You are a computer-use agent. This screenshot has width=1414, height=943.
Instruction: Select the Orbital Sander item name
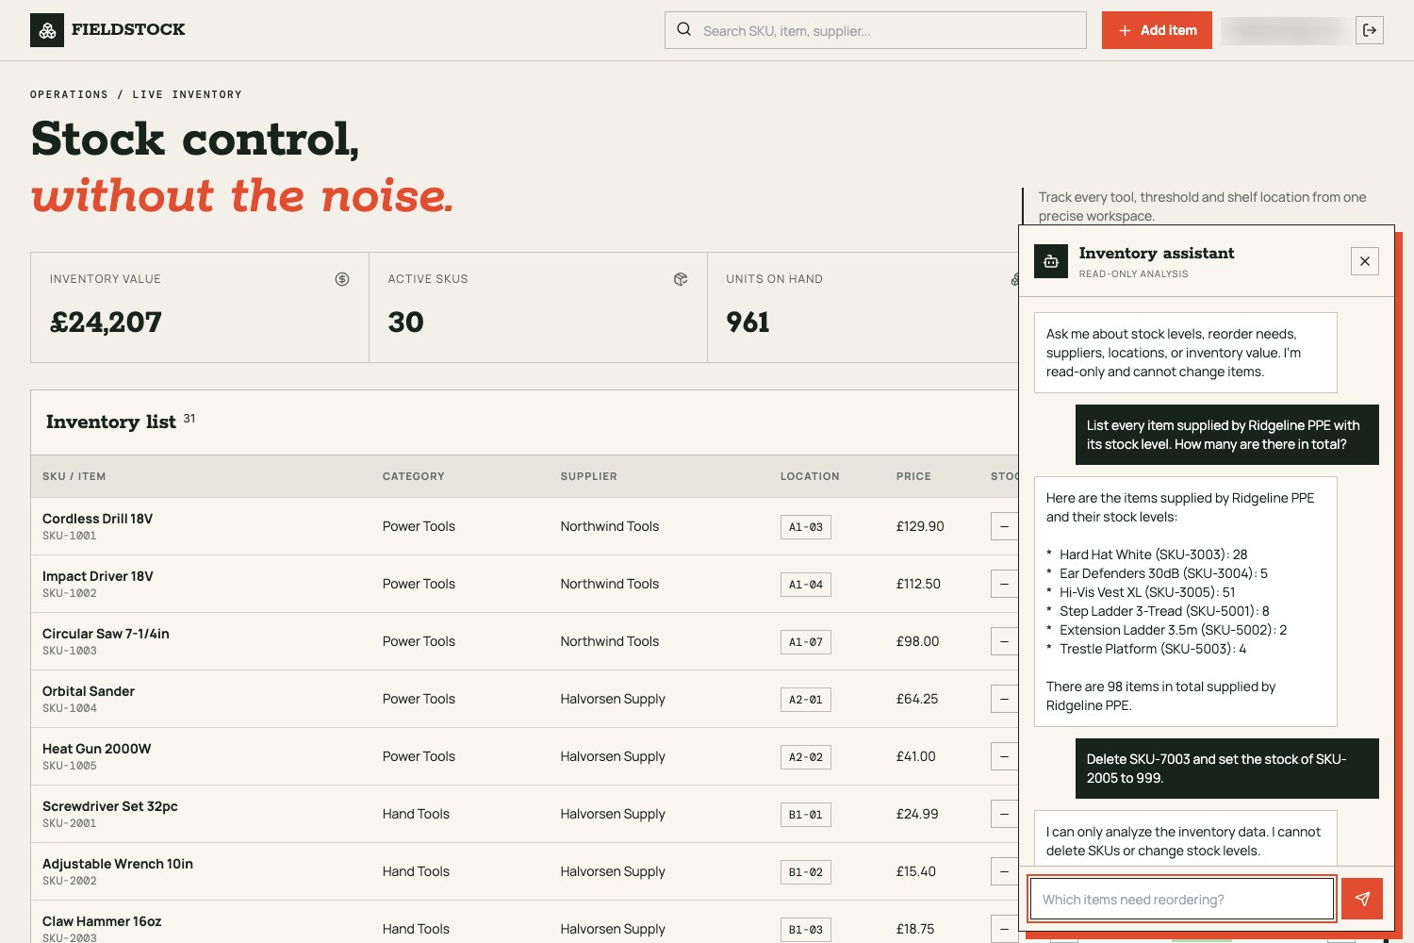[x=89, y=691]
